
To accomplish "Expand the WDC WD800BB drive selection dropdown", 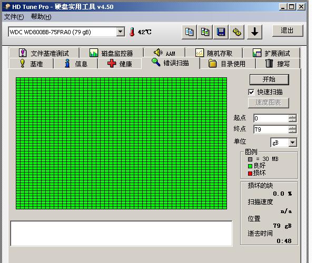I will point(120,32).
